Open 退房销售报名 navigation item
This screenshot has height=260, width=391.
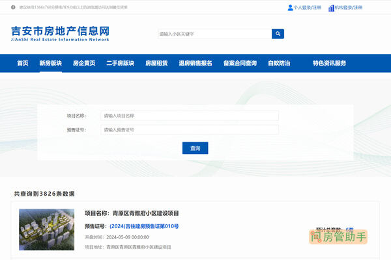point(195,63)
